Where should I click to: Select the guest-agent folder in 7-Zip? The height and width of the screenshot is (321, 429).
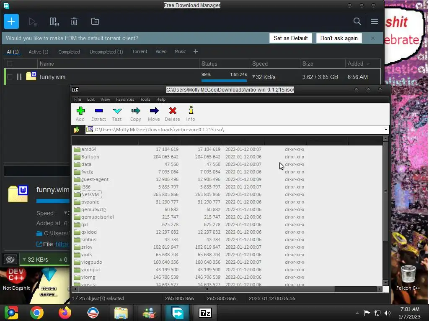95,179
